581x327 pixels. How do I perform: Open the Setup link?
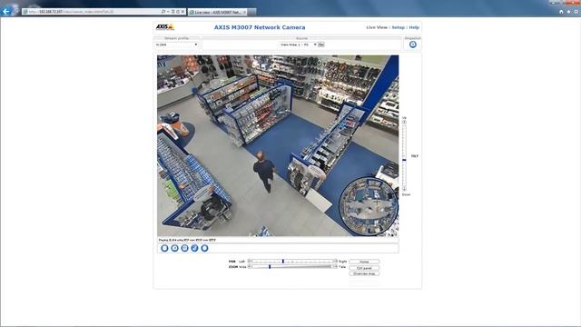click(398, 27)
